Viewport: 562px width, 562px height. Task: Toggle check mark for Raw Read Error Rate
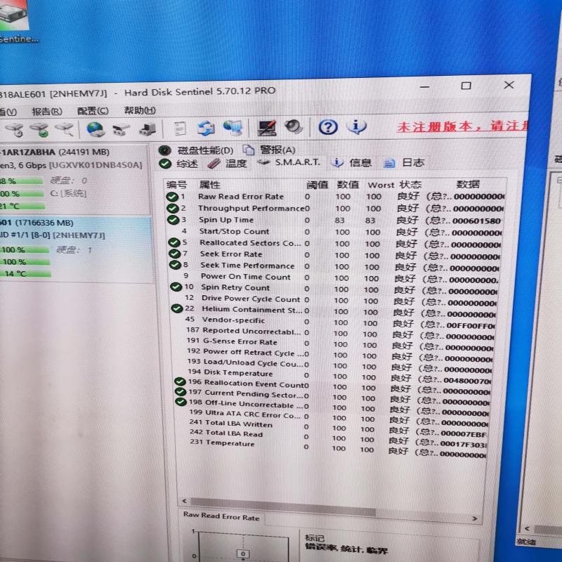[172, 197]
